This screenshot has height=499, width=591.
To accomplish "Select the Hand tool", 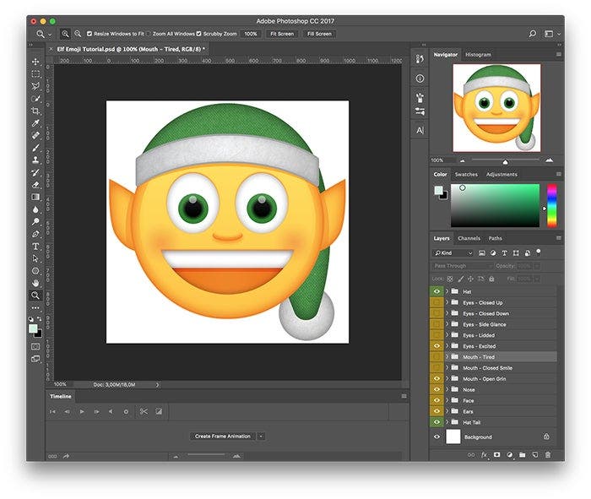I will point(35,283).
